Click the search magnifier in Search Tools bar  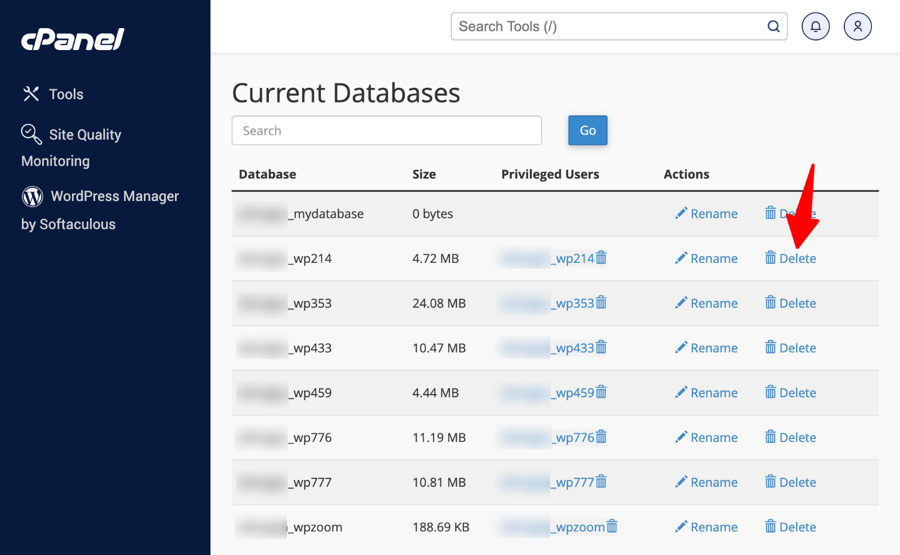pos(773,26)
